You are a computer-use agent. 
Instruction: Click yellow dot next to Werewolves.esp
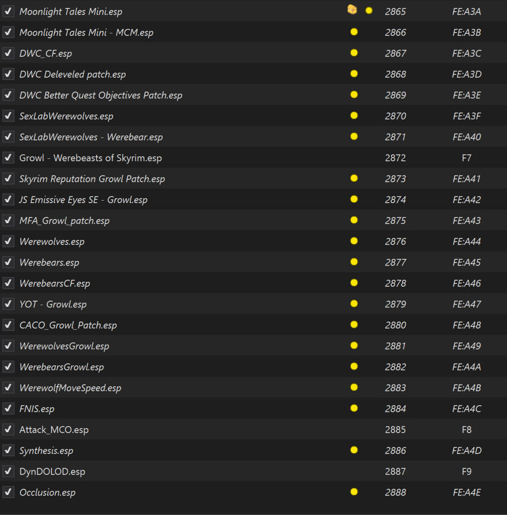tap(354, 241)
